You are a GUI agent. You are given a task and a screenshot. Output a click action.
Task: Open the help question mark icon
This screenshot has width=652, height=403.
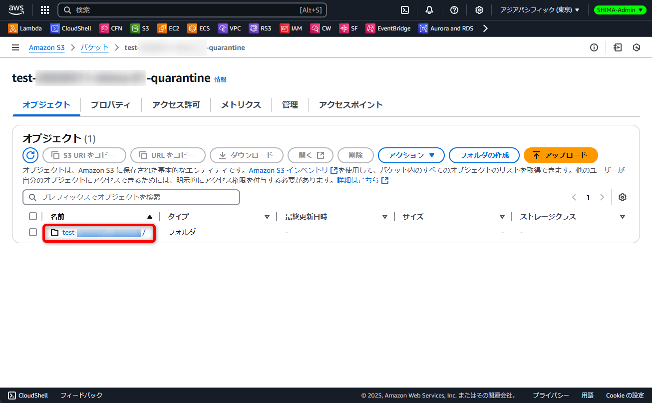click(x=454, y=10)
